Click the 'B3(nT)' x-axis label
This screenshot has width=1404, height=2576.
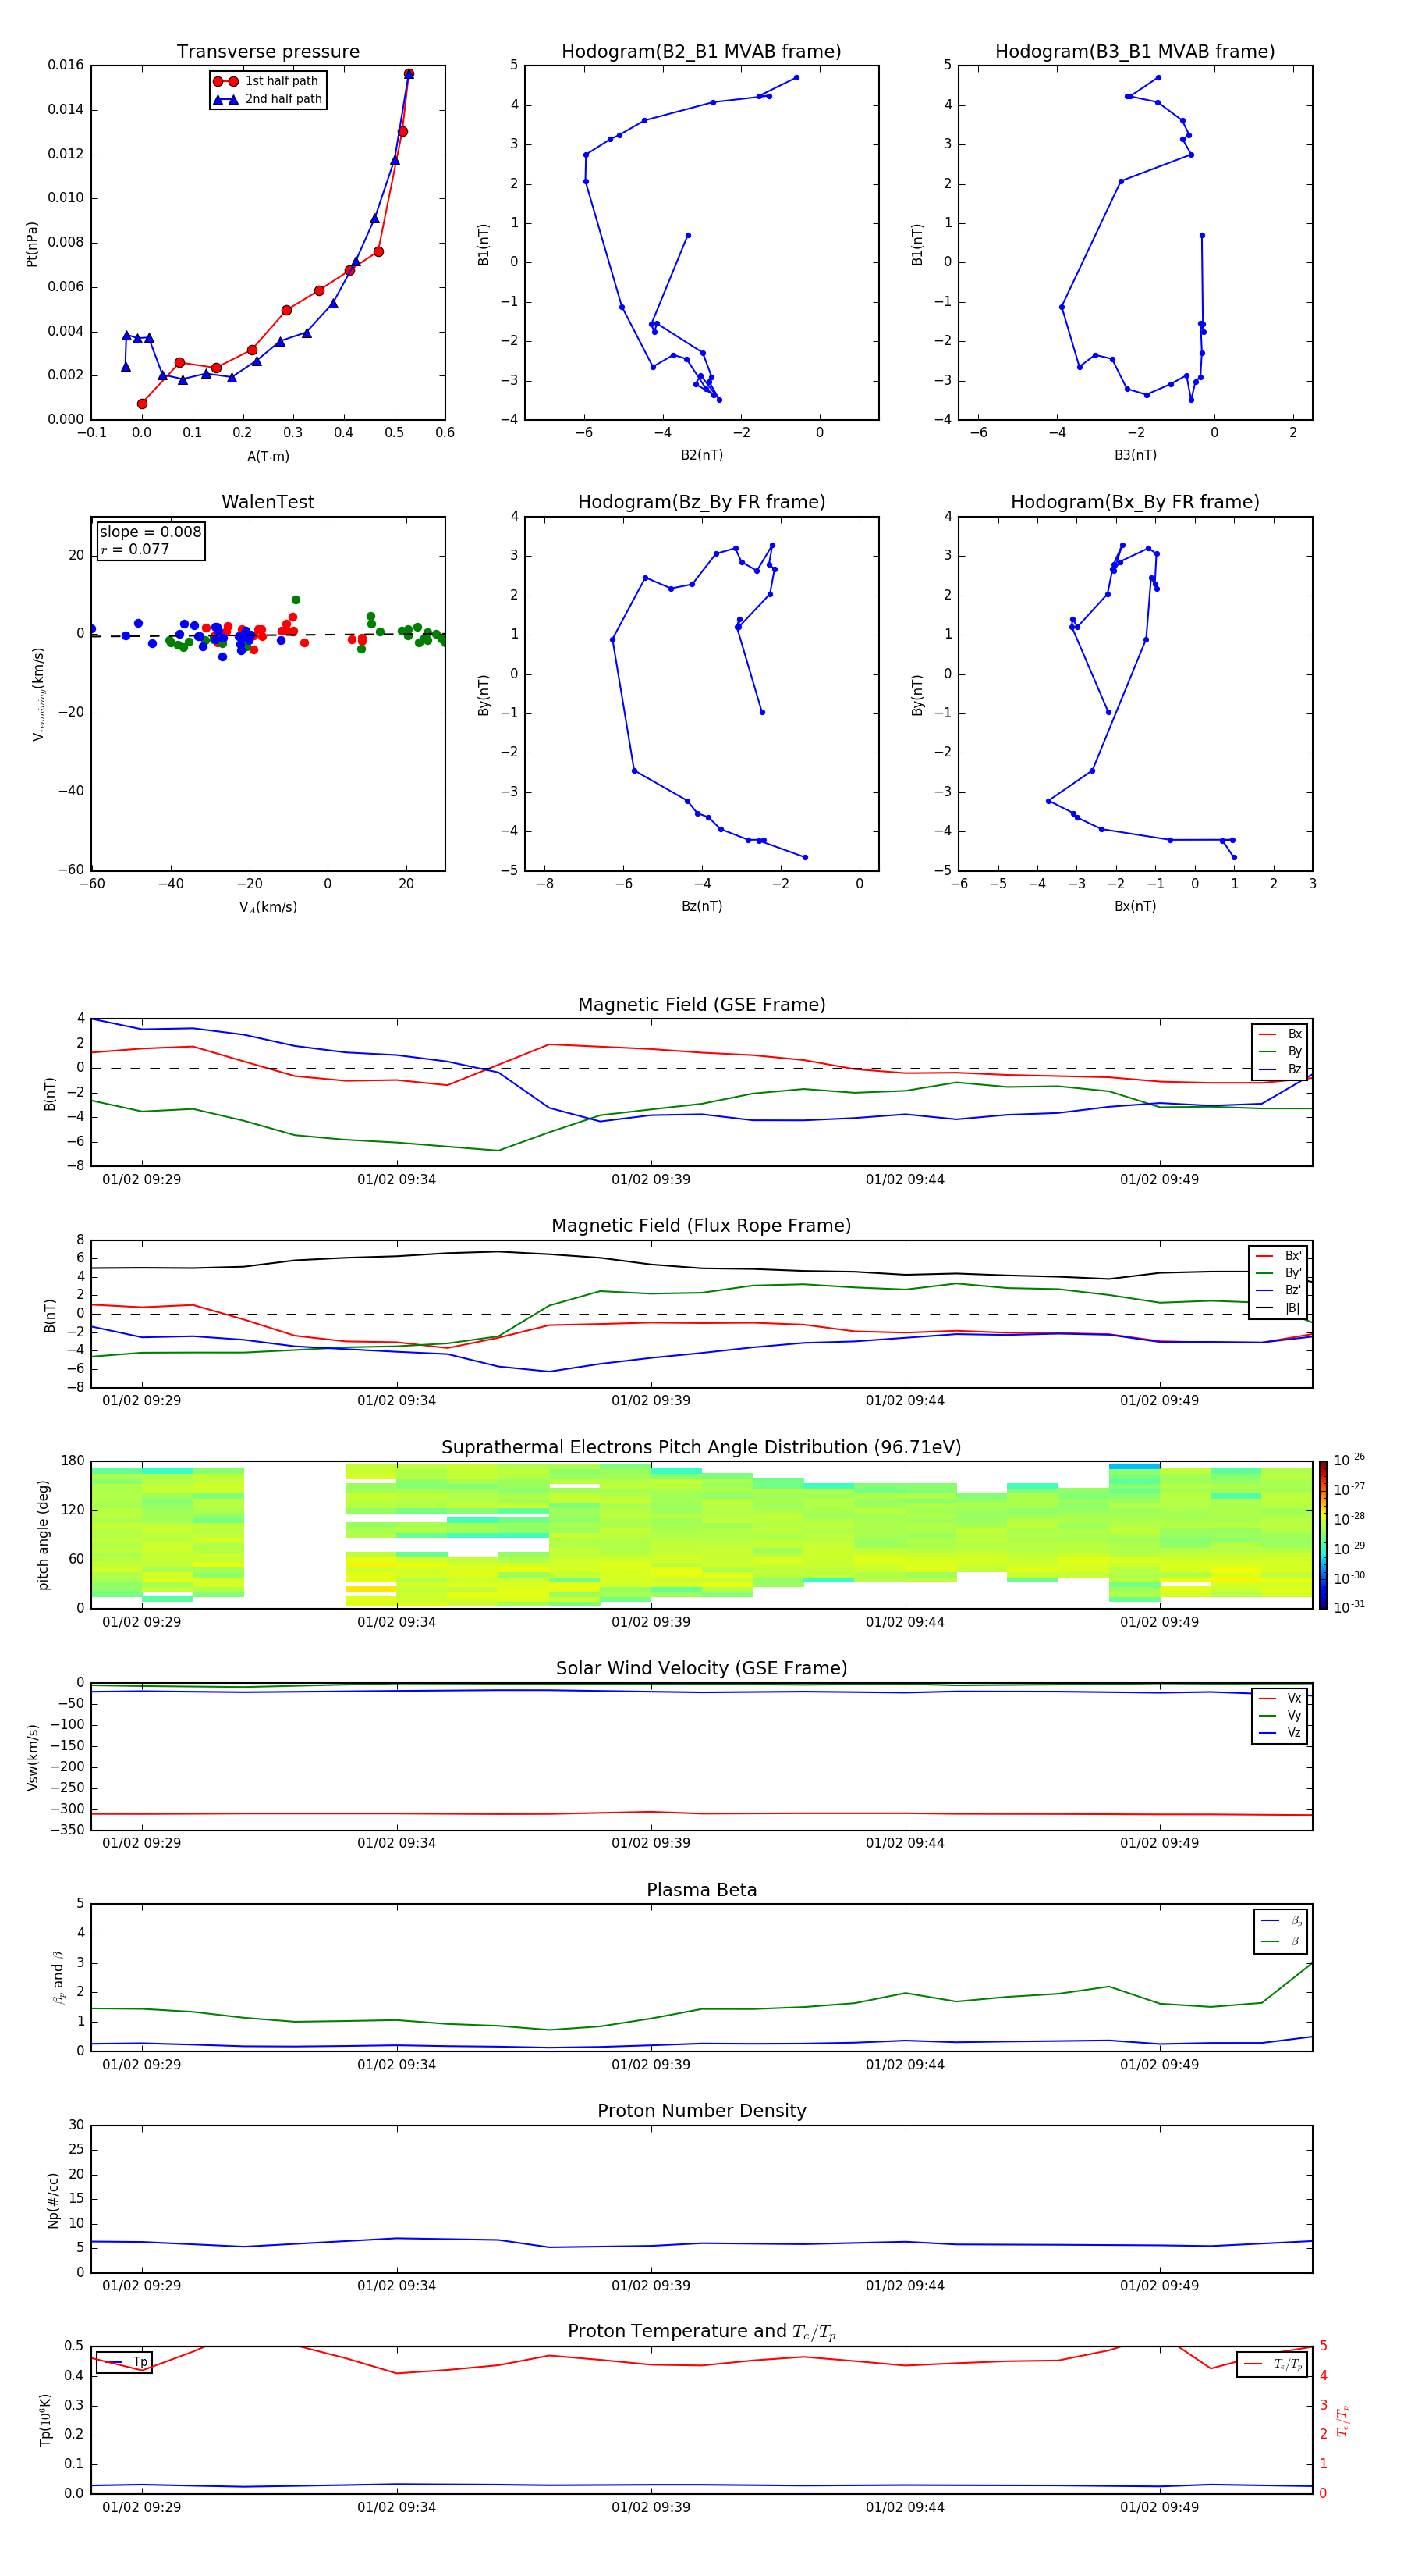click(x=1135, y=455)
